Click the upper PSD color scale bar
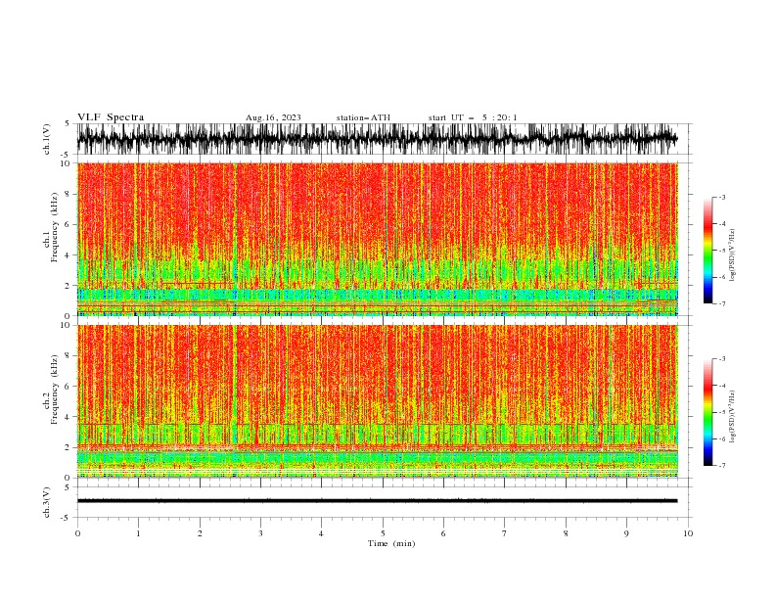 pyautogui.click(x=707, y=251)
